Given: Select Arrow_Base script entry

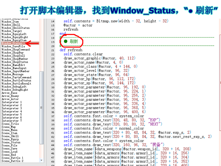Looking at the screenshot, I should tap(9, 93).
